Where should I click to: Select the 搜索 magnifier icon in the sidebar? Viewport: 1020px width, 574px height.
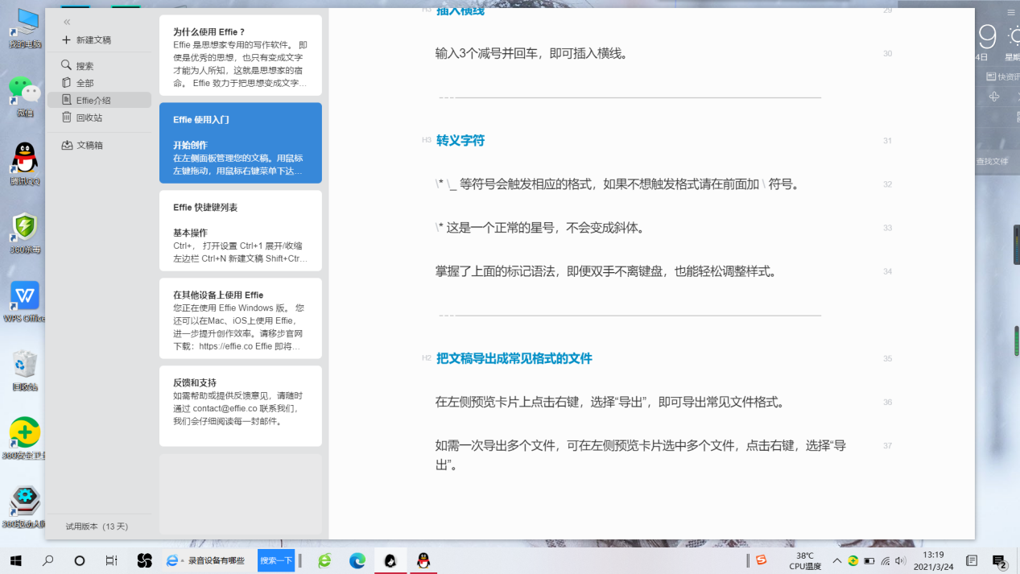pos(67,65)
